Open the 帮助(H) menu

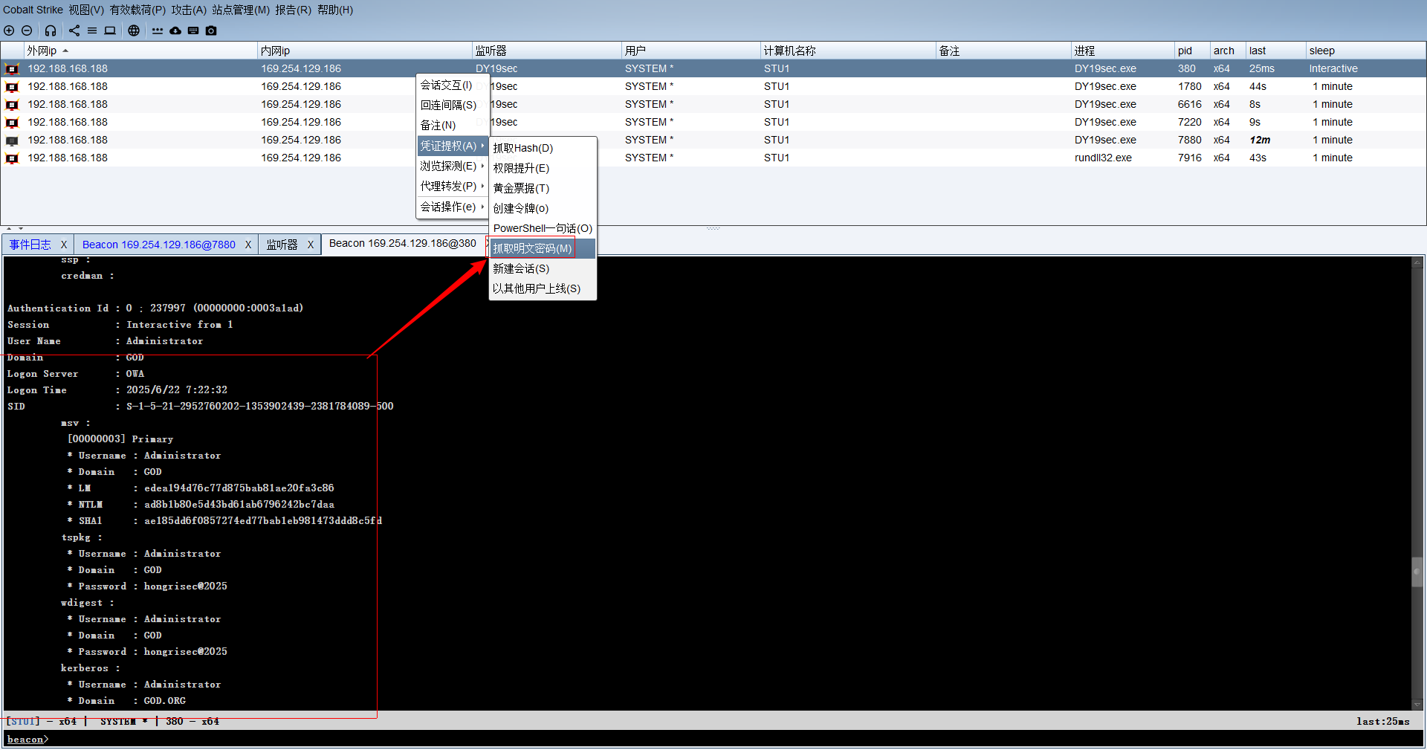pos(335,10)
